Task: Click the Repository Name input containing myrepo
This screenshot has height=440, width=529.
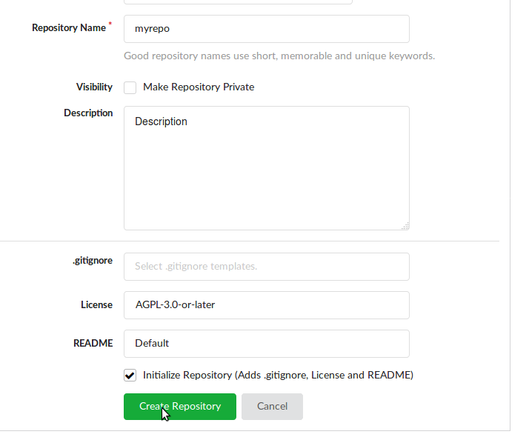Action: pyautogui.click(x=267, y=29)
